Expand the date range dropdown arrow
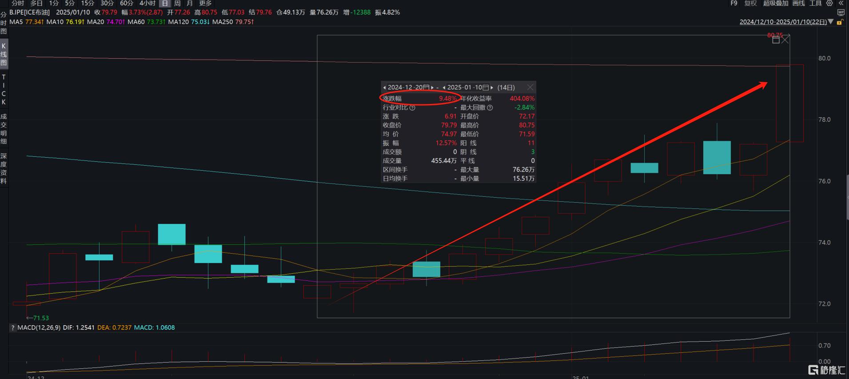Image resolution: width=849 pixels, height=379 pixels. (831, 22)
